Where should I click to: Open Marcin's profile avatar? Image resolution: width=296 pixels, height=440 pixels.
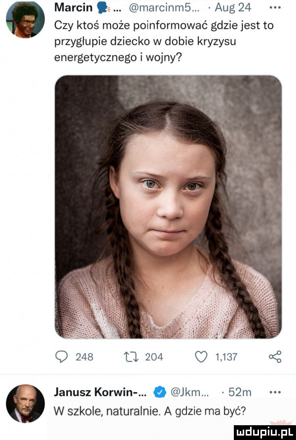click(x=25, y=20)
